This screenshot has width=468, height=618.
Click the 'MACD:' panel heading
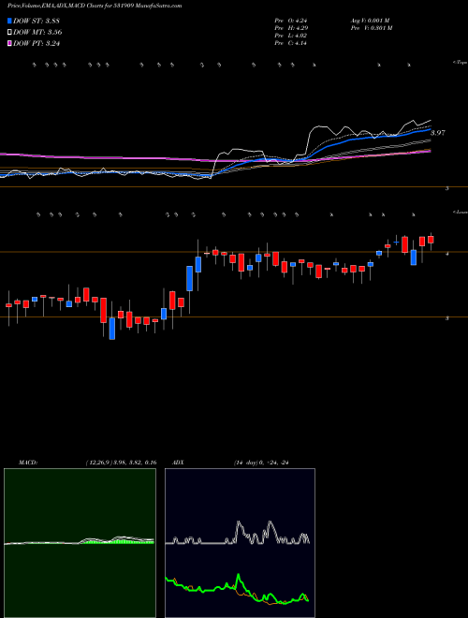28,463
